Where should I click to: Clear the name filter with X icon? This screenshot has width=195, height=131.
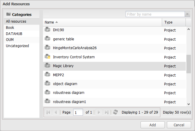pyautogui.click(x=187, y=14)
